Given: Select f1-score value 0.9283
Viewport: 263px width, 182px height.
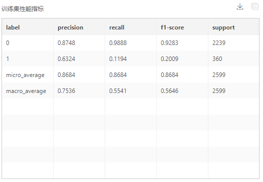Looking at the screenshot, I should point(169,43).
